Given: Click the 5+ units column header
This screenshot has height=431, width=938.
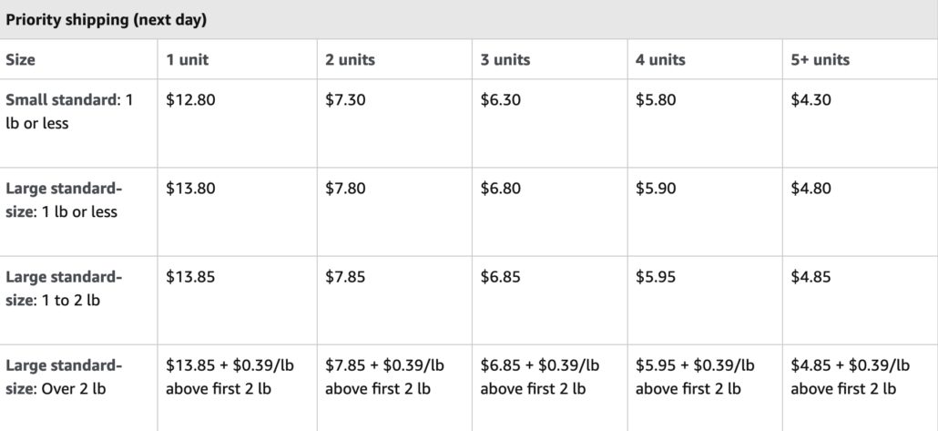Looking at the screenshot, I should click(821, 60).
